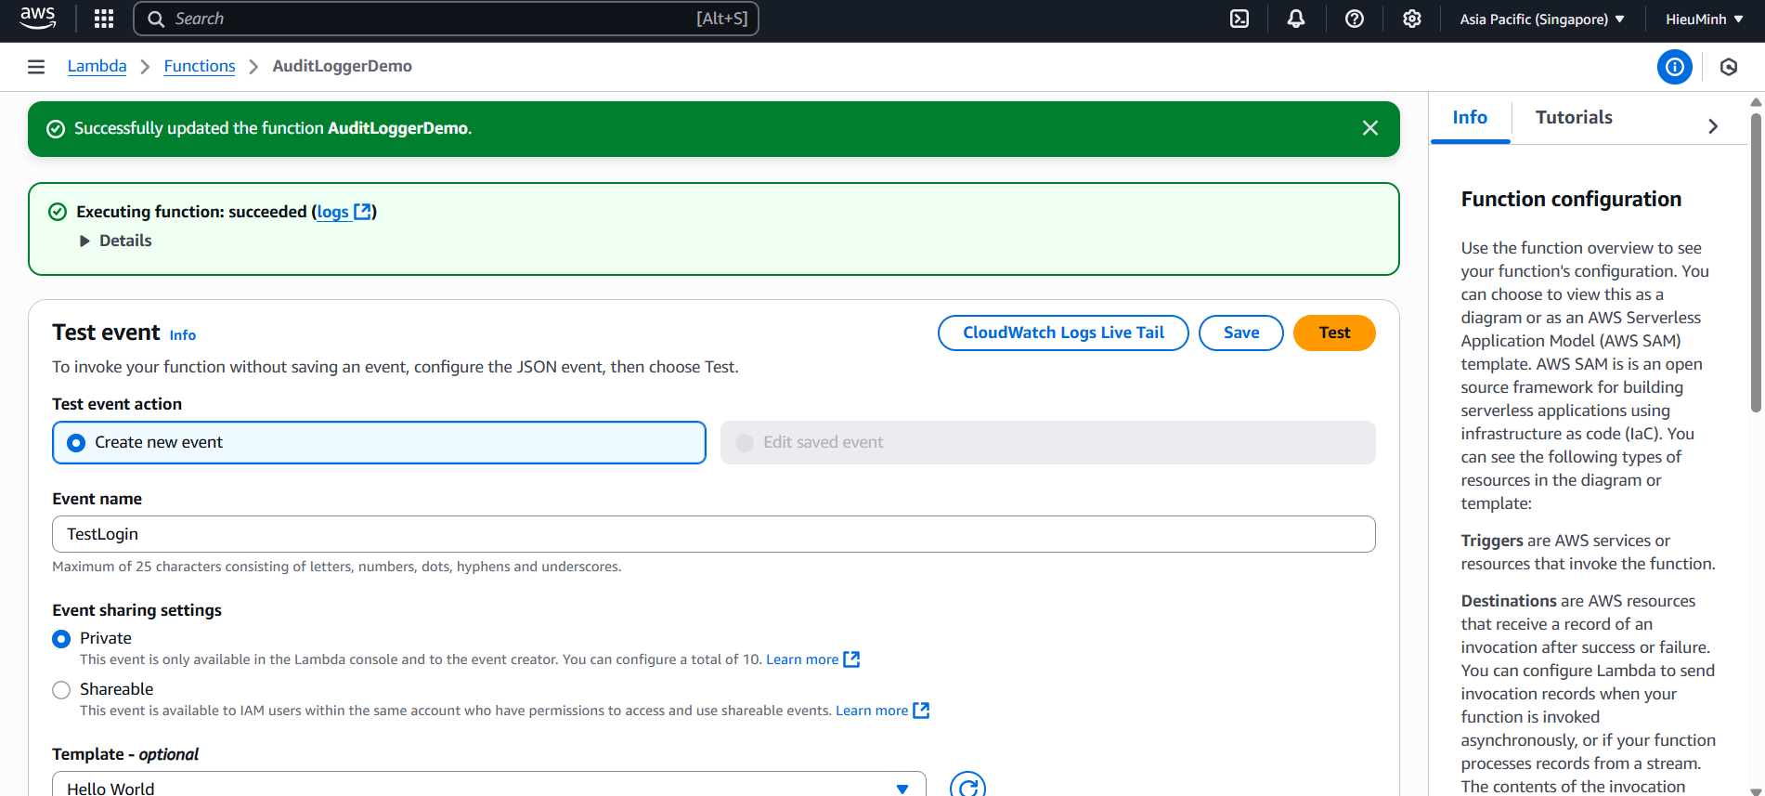Open the Test event Info link

coord(182,335)
